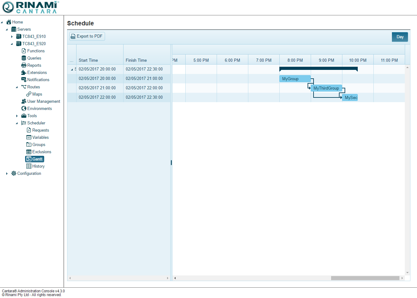Click the Exclusions calendar icon
This screenshot has width=417, height=298.
tap(29, 152)
